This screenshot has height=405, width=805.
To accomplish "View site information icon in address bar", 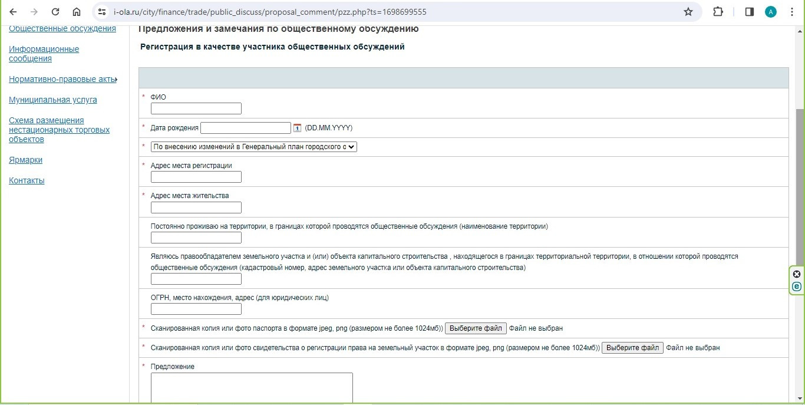I will pyautogui.click(x=101, y=12).
